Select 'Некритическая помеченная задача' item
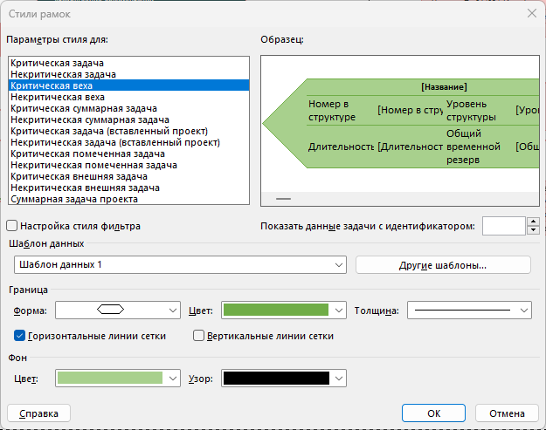The image size is (546, 430). [x=128, y=165]
